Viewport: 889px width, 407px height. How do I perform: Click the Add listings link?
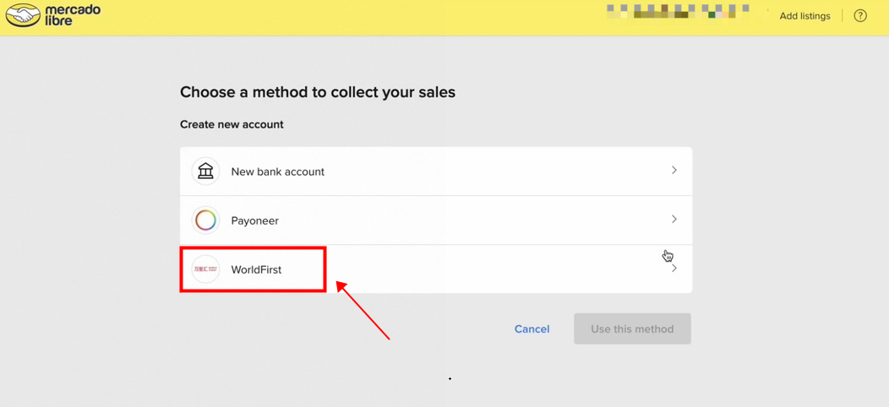(x=804, y=16)
